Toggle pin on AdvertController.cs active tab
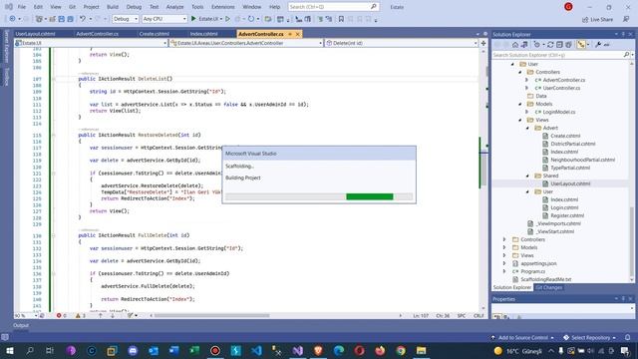638x359 pixels. pyautogui.click(x=290, y=34)
